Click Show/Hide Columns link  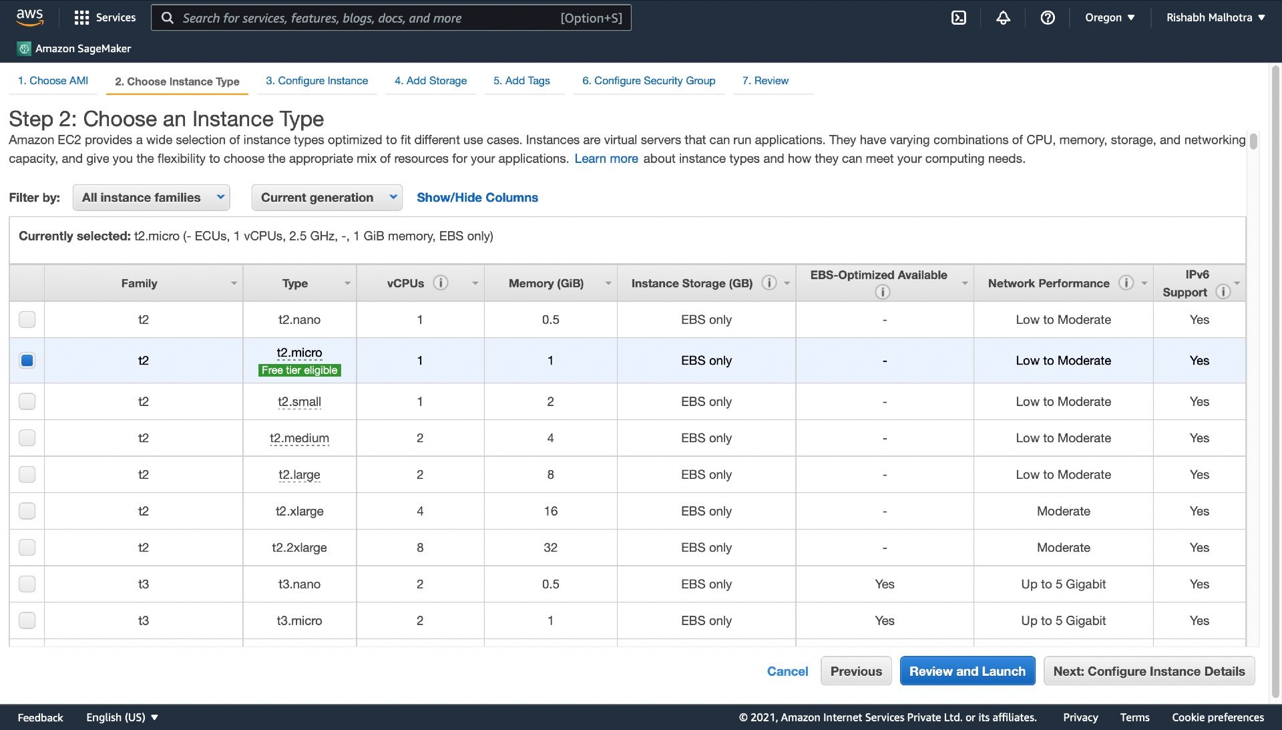477,198
